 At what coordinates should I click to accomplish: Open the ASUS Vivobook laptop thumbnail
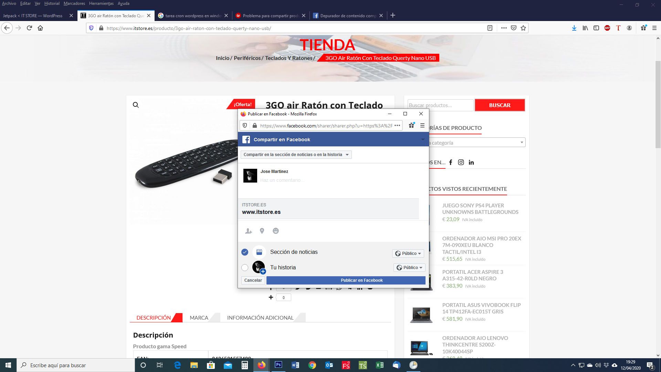(x=421, y=315)
